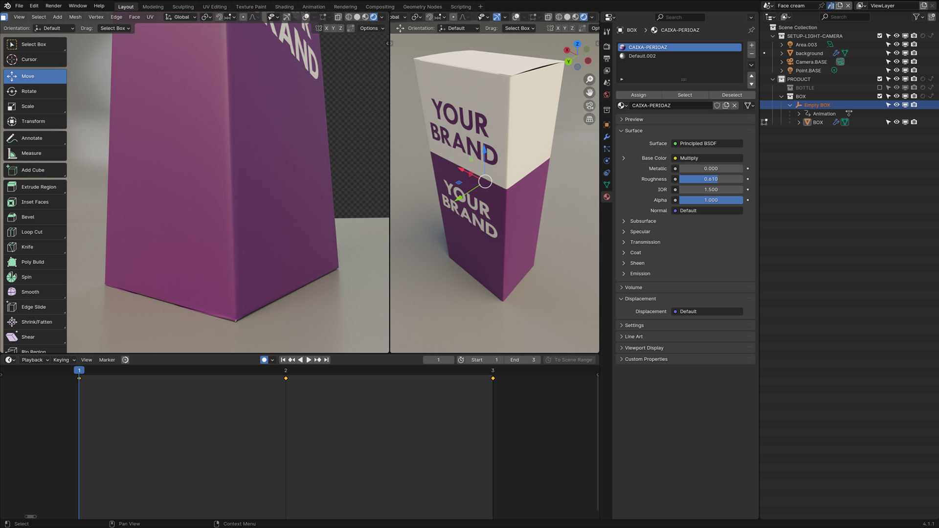Open the Surface shader Principled BSDF dropdown
This screenshot has width=939, height=528.
707,144
